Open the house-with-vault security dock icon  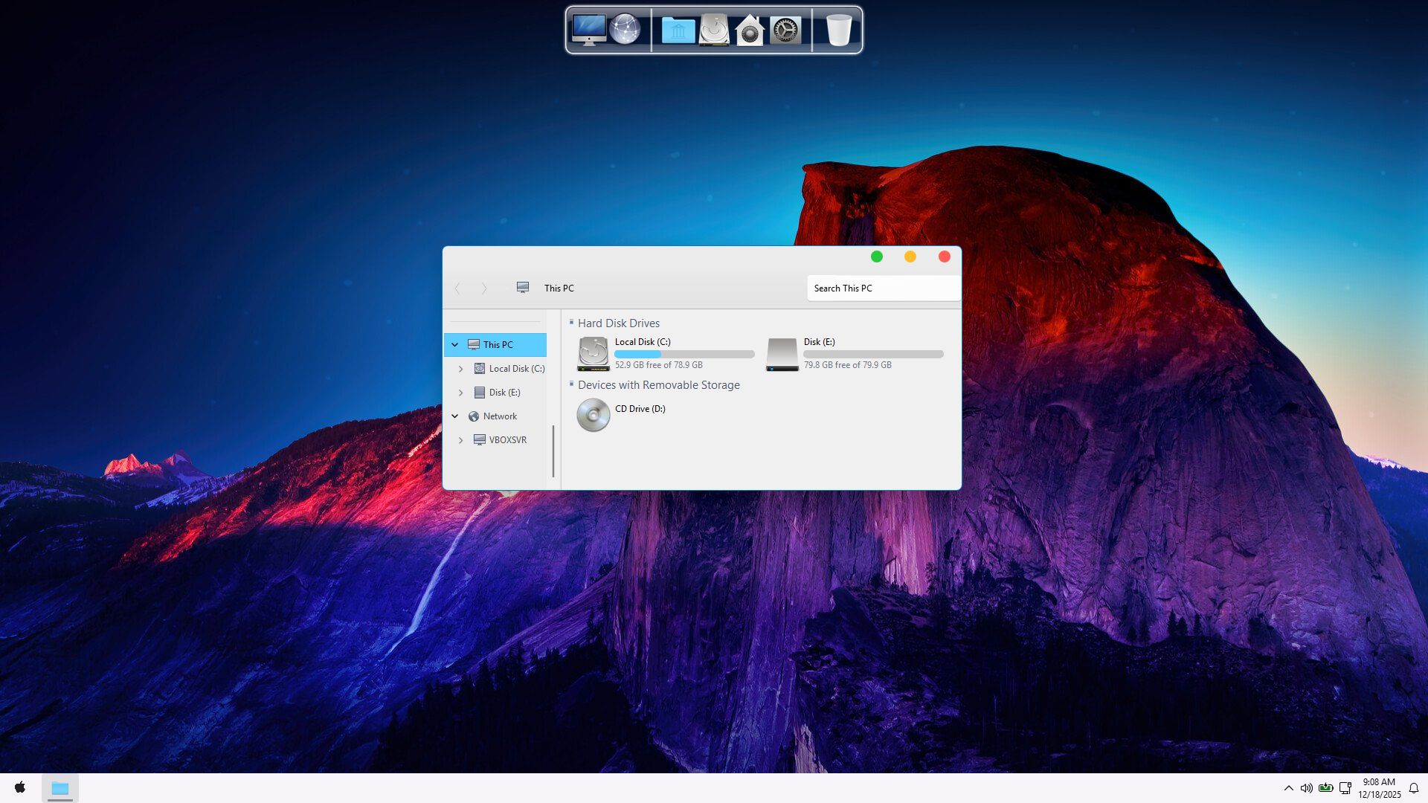[x=749, y=30]
